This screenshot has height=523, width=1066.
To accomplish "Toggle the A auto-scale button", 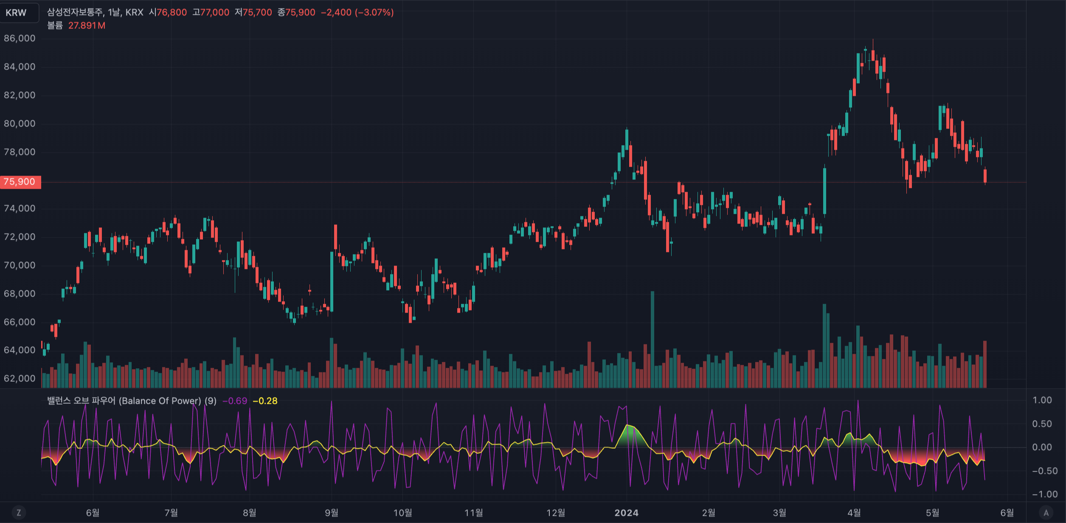I will (1046, 513).
